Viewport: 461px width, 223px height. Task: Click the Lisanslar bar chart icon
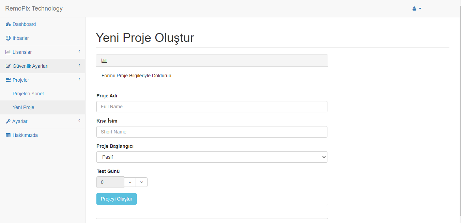(8, 52)
